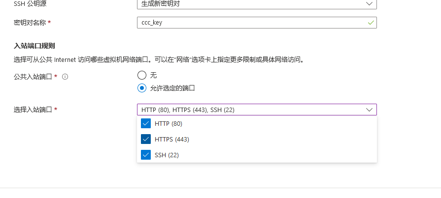
Task: Click the 选择入站端口 combo box showing selected ports
Action: tap(251, 110)
